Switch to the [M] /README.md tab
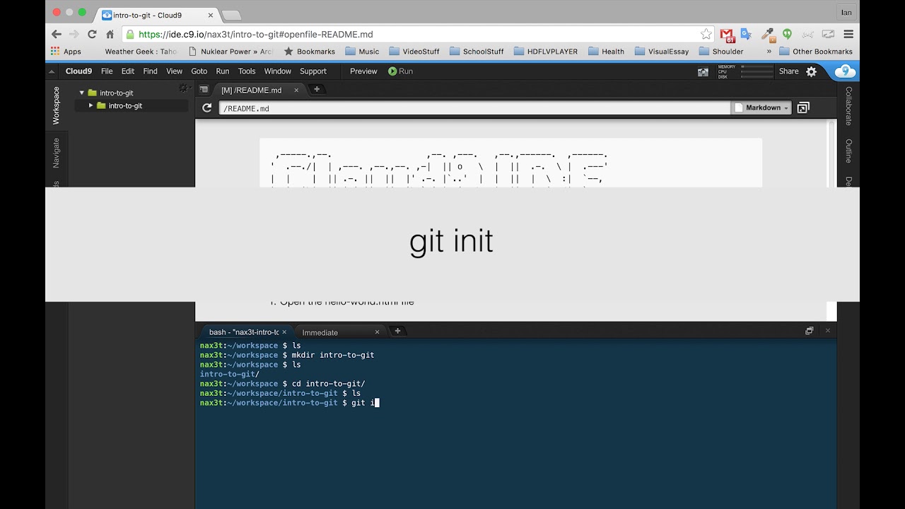This screenshot has width=905, height=509. point(252,90)
